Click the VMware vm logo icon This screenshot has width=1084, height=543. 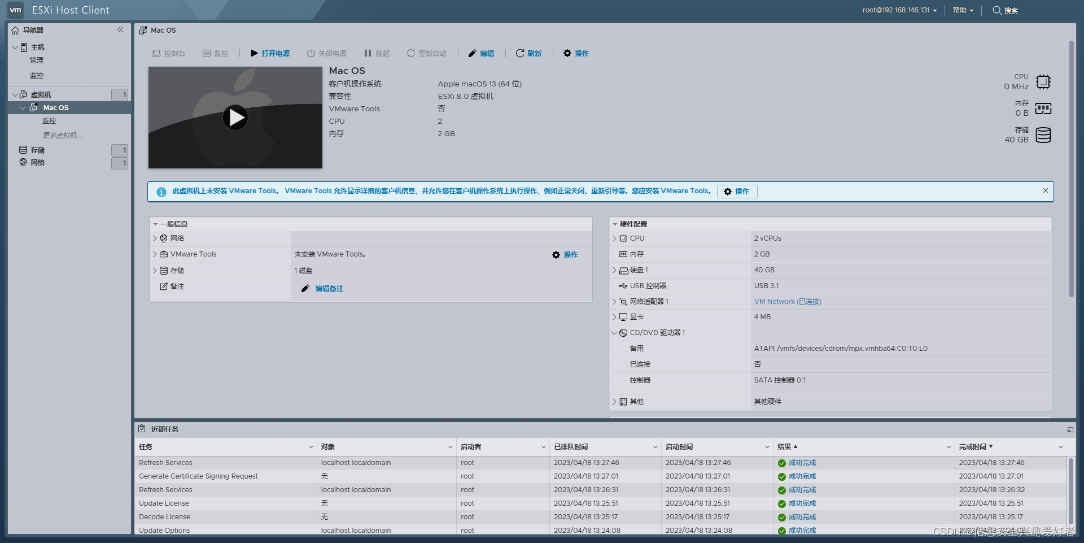tap(15, 10)
